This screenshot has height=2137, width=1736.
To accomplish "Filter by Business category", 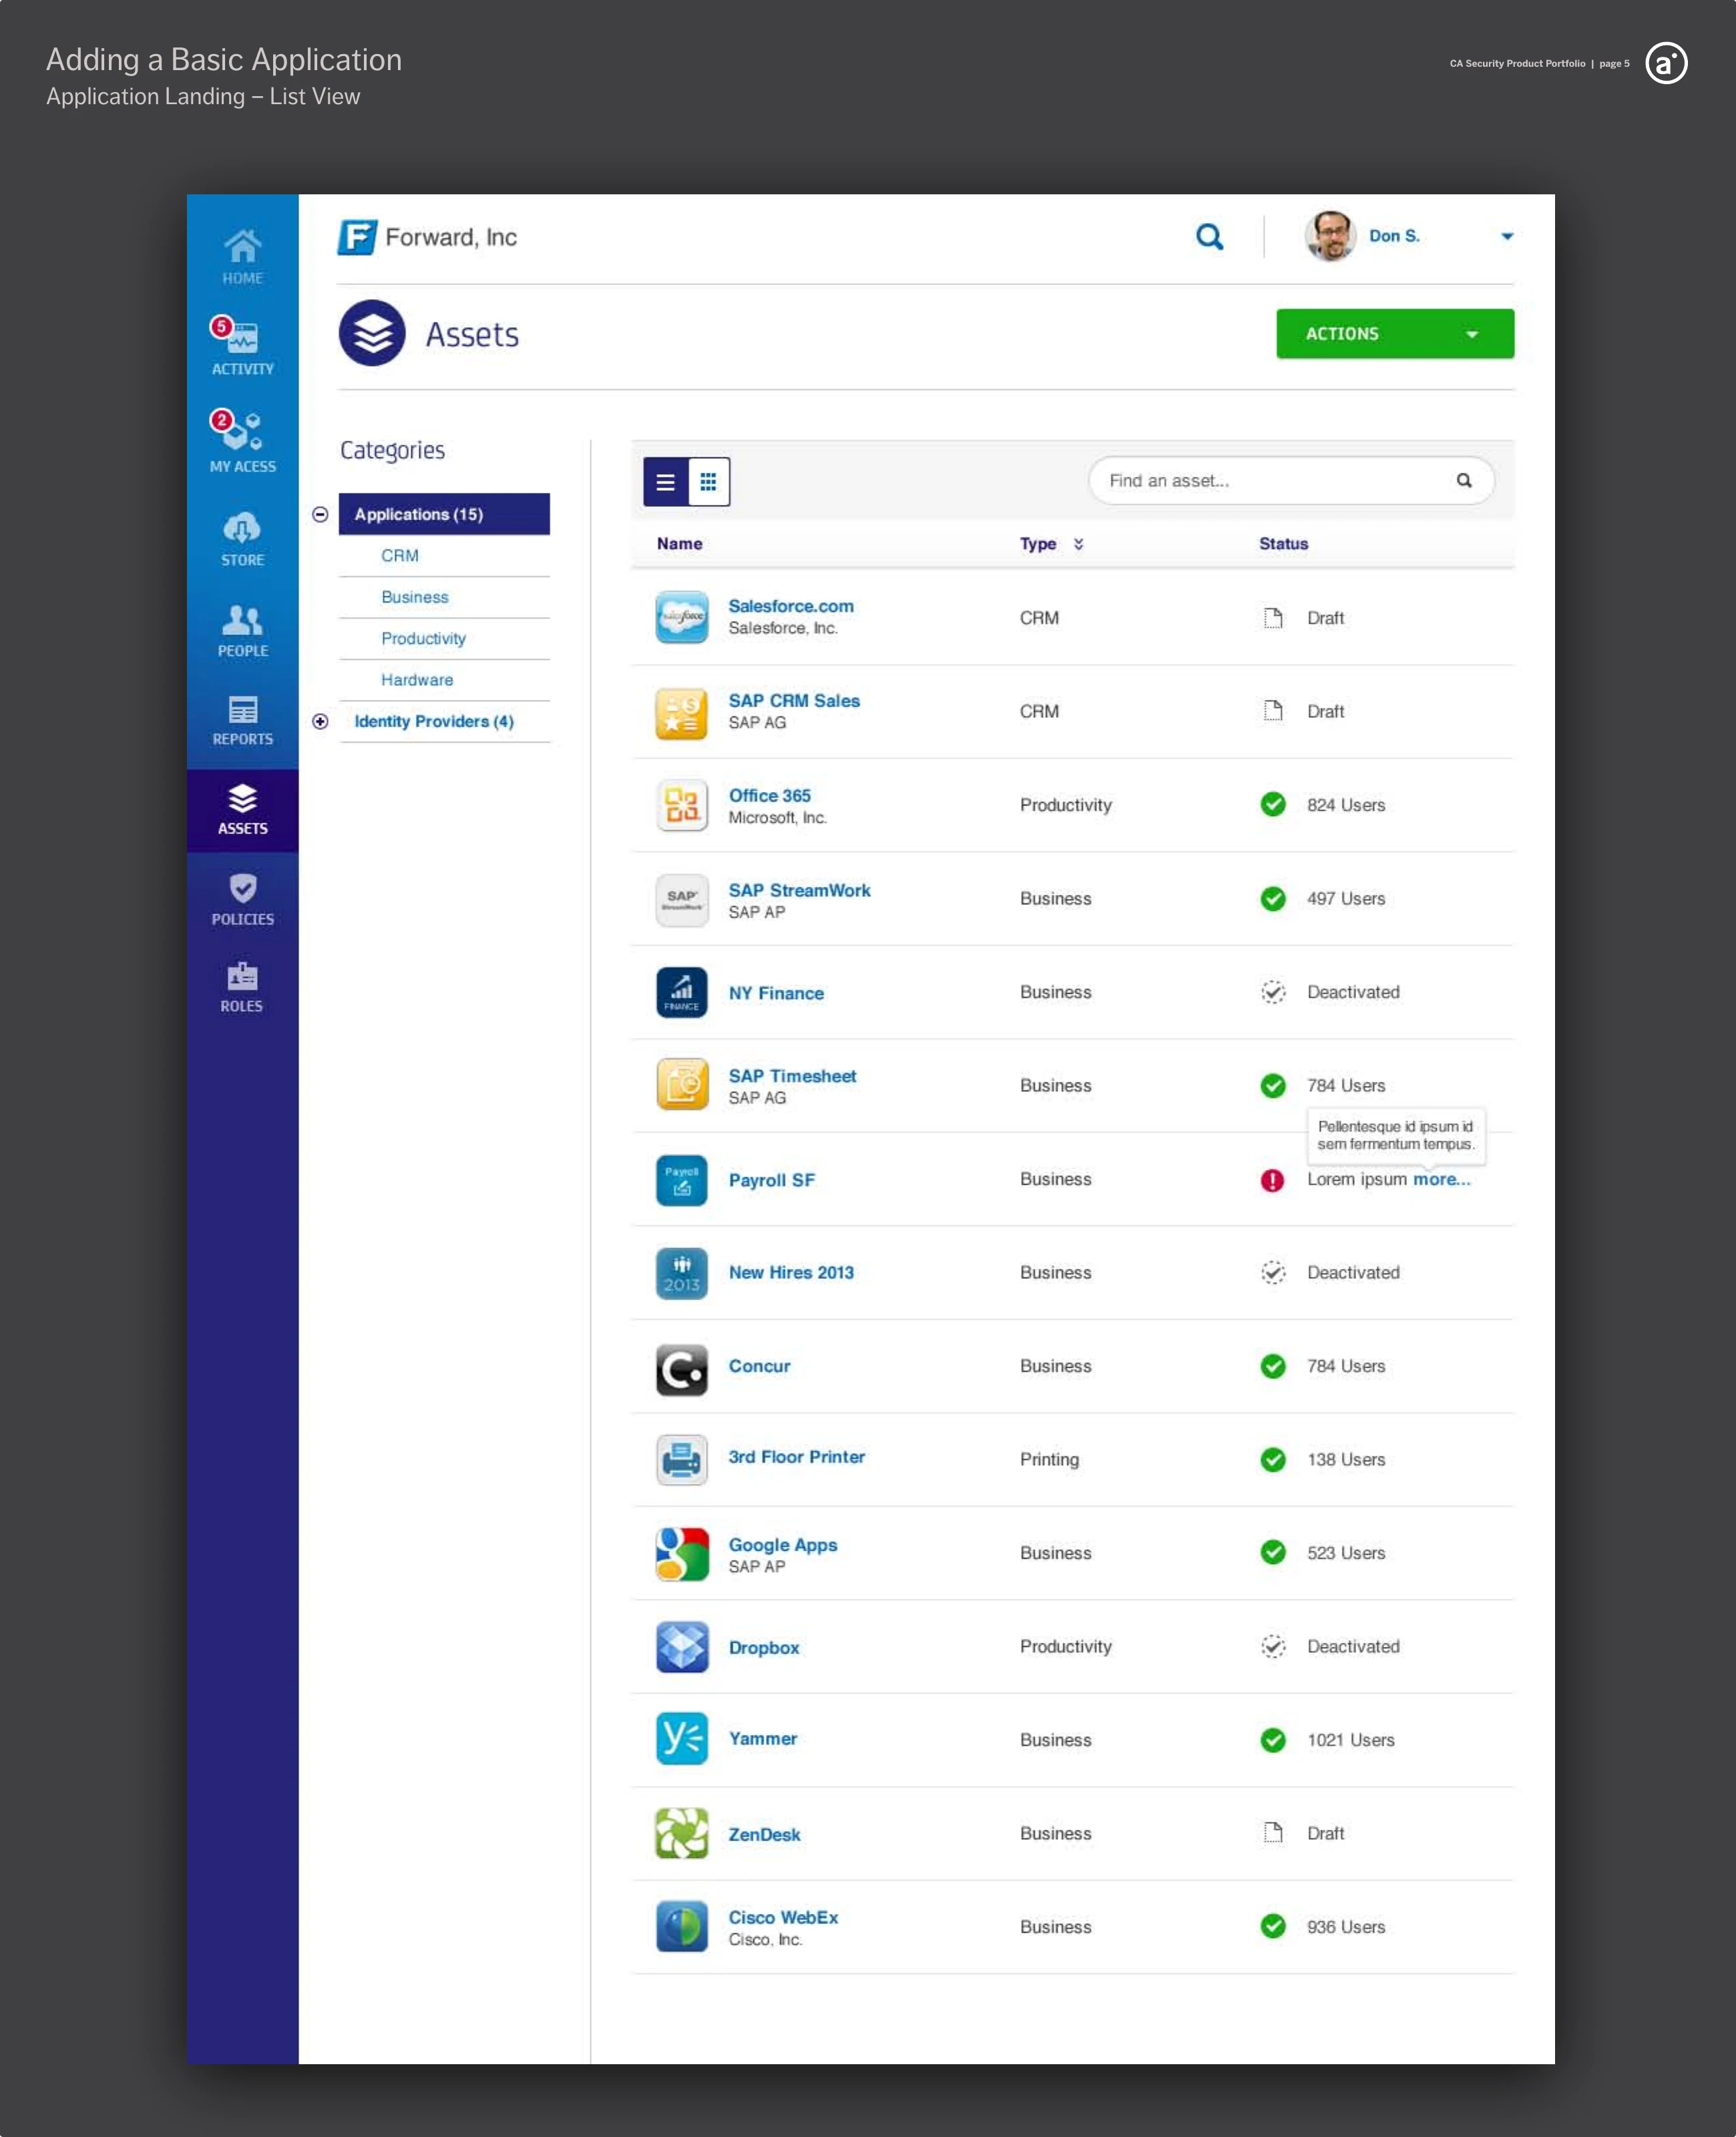I will click(x=415, y=597).
